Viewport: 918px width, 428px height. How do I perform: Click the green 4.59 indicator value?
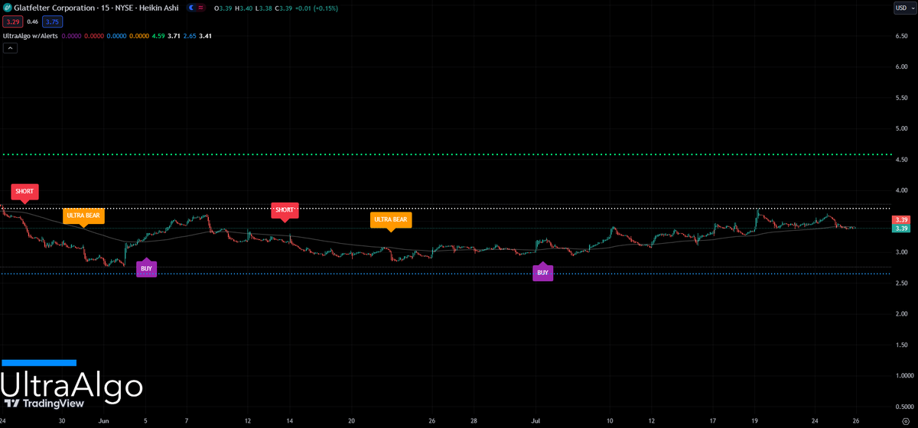(x=158, y=36)
